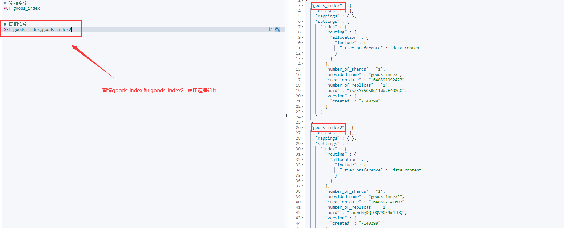Image resolution: width=564 pixels, height=228 pixels.
Task: Click the "mappings" key on line 28
Action: [x=327, y=138]
